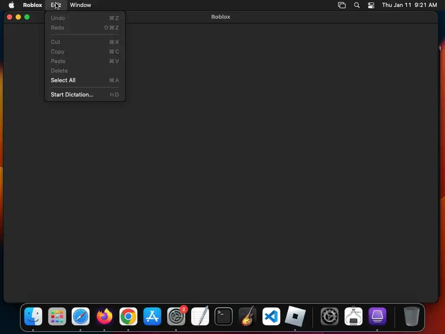Launch Google Chrome from the Dock
The image size is (445, 334).
pos(128,316)
